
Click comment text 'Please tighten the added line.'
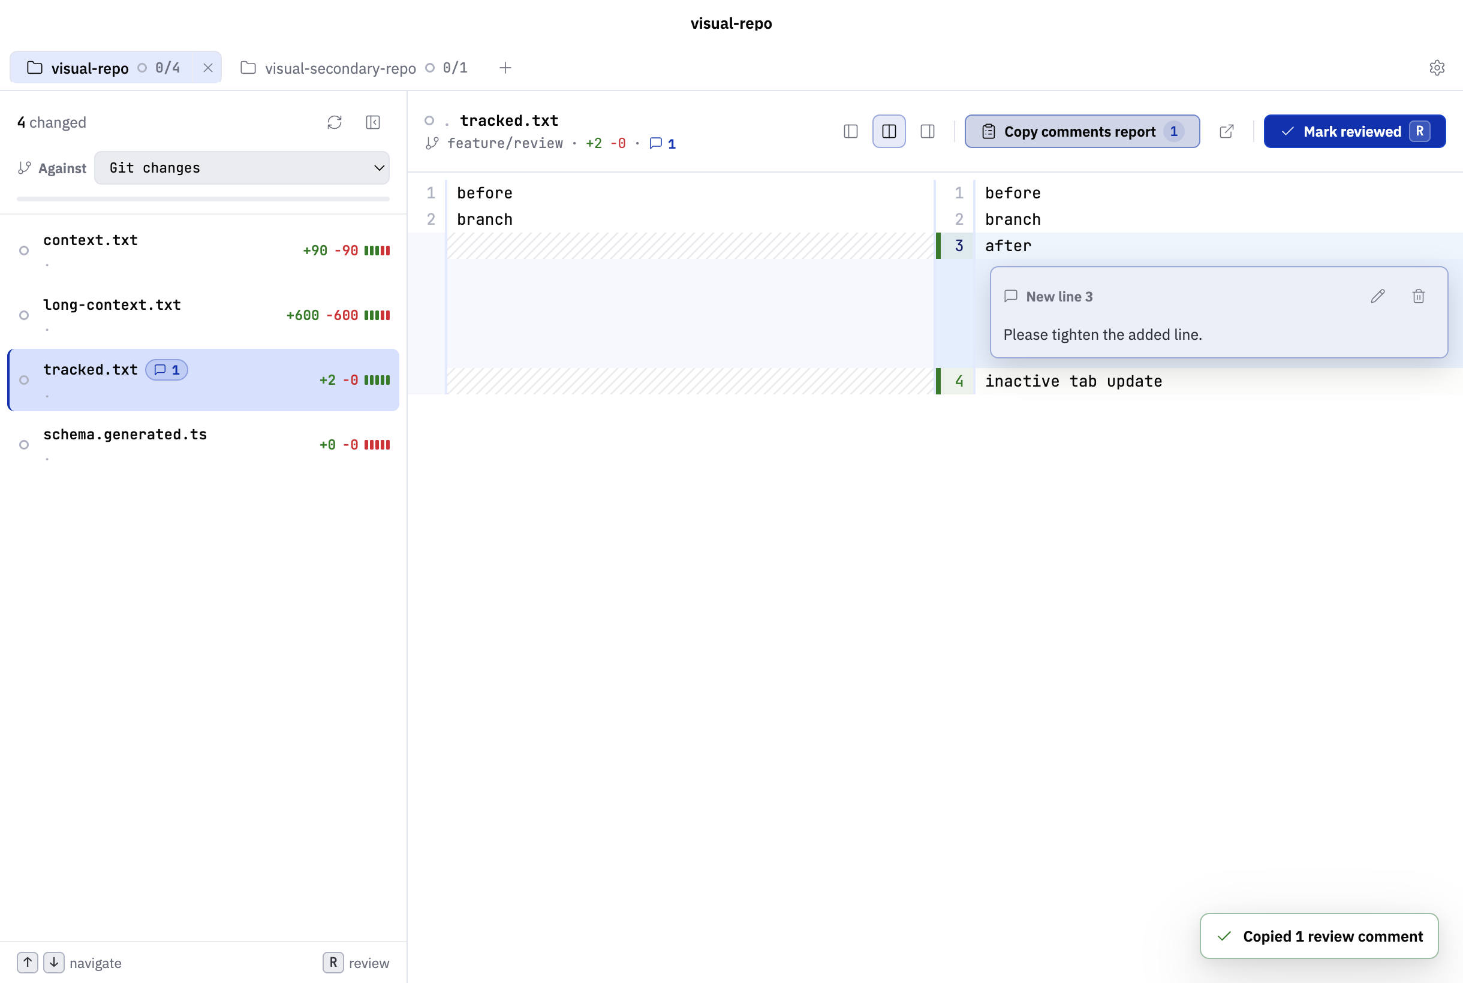(1103, 335)
